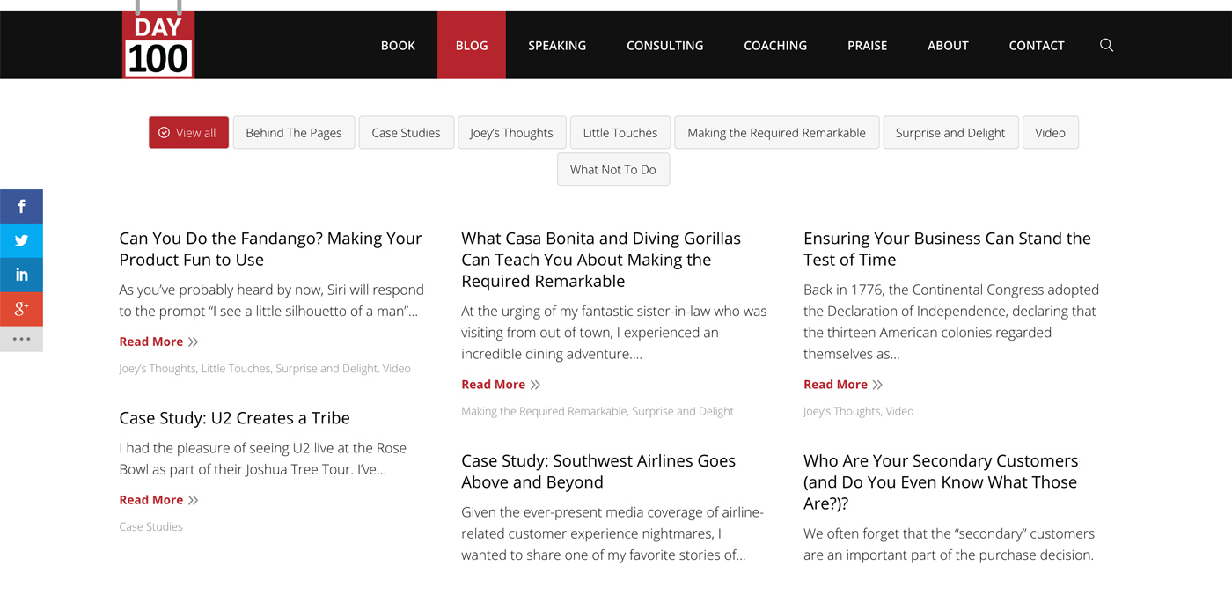Image resolution: width=1232 pixels, height=610 pixels.
Task: Click Video tag under Fandango post
Action: (396, 369)
